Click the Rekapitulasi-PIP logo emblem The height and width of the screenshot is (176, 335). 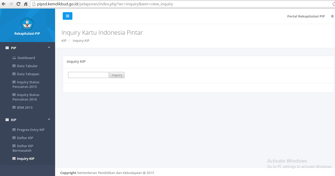coord(27,23)
